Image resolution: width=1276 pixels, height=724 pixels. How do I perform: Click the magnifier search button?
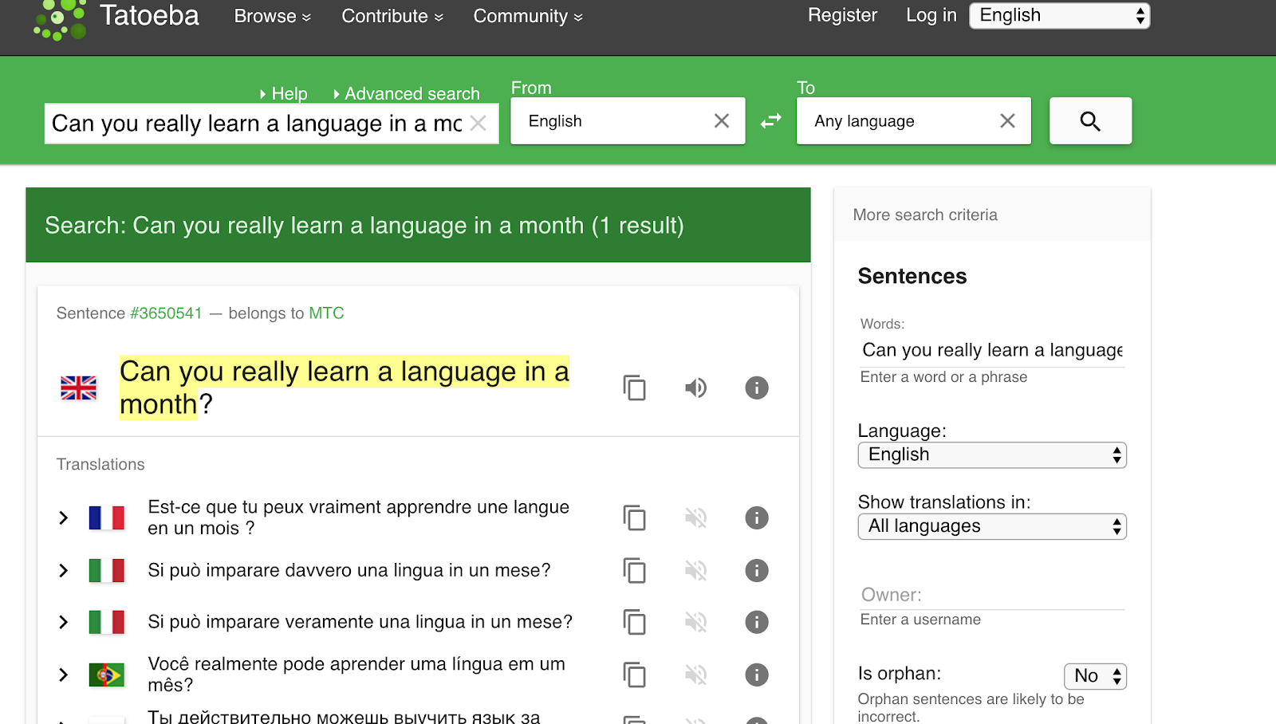(x=1089, y=121)
